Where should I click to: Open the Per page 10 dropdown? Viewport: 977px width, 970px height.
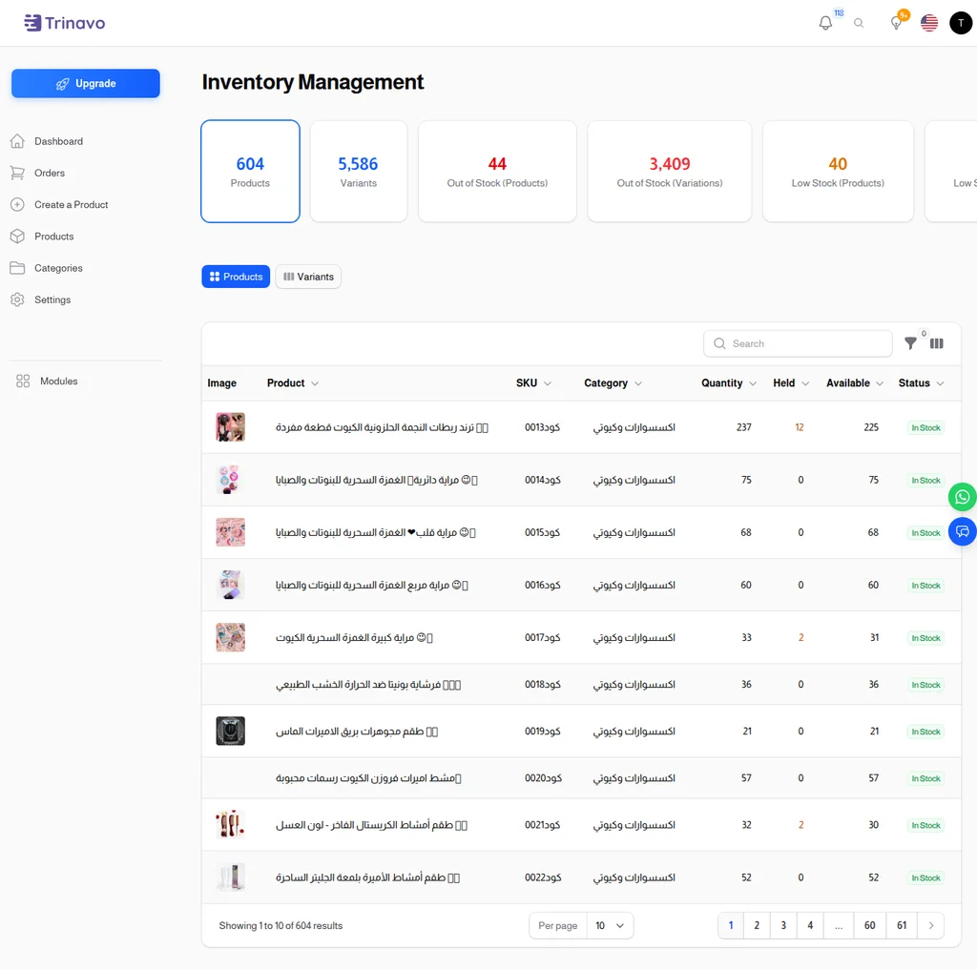pos(609,926)
